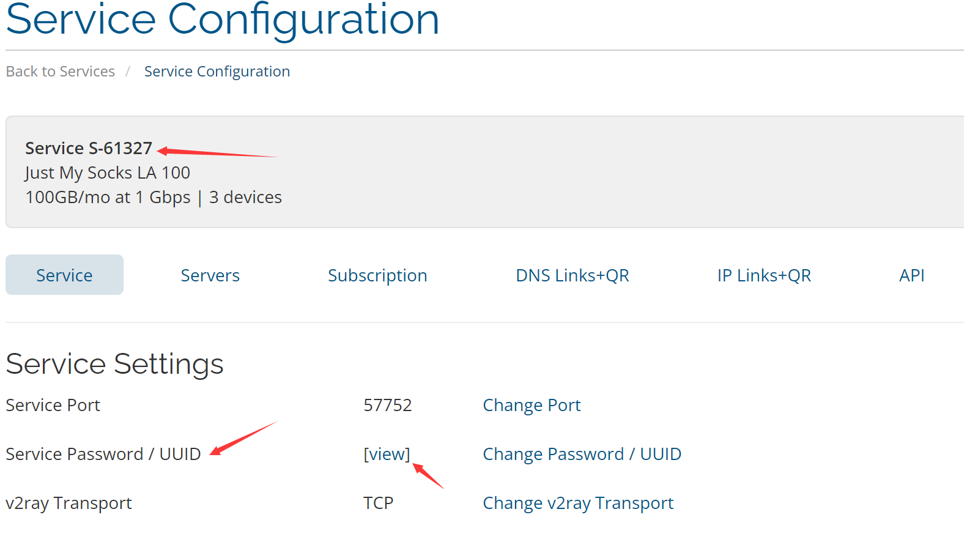Click Change Password / UUID link
Image resolution: width=964 pixels, height=542 pixels.
tap(581, 454)
